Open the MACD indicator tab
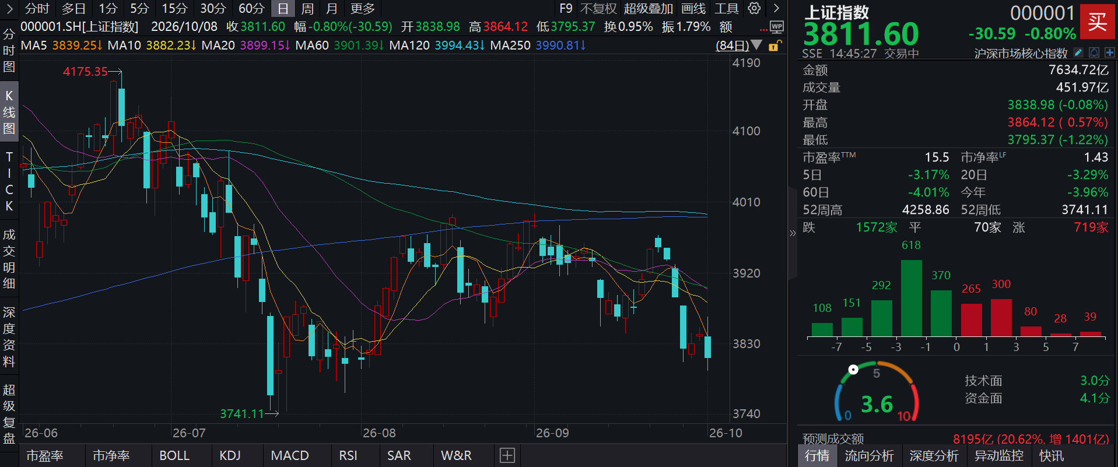The height and width of the screenshot is (467, 1118). coord(290,455)
